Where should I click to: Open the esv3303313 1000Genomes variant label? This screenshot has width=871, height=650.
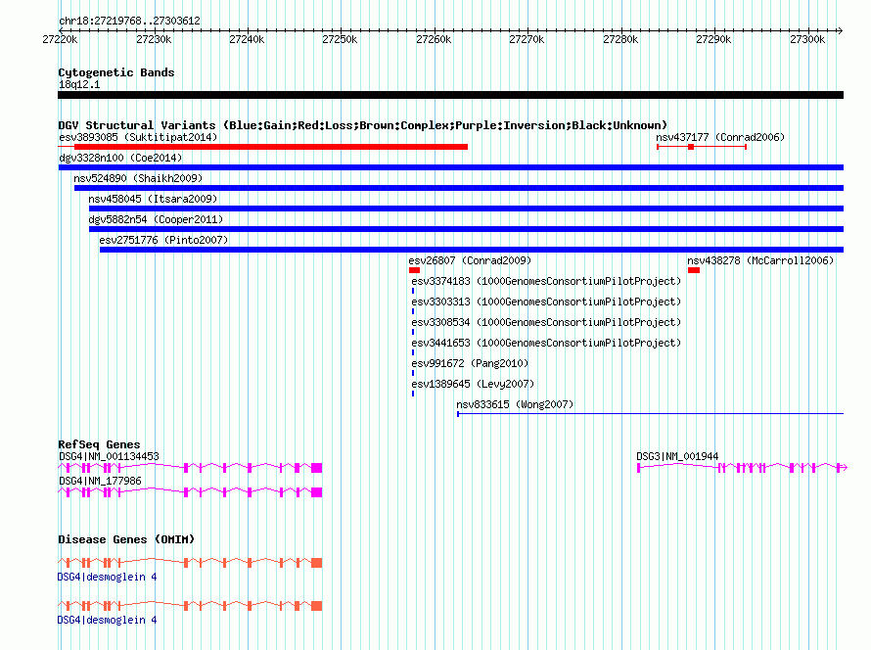pos(546,302)
